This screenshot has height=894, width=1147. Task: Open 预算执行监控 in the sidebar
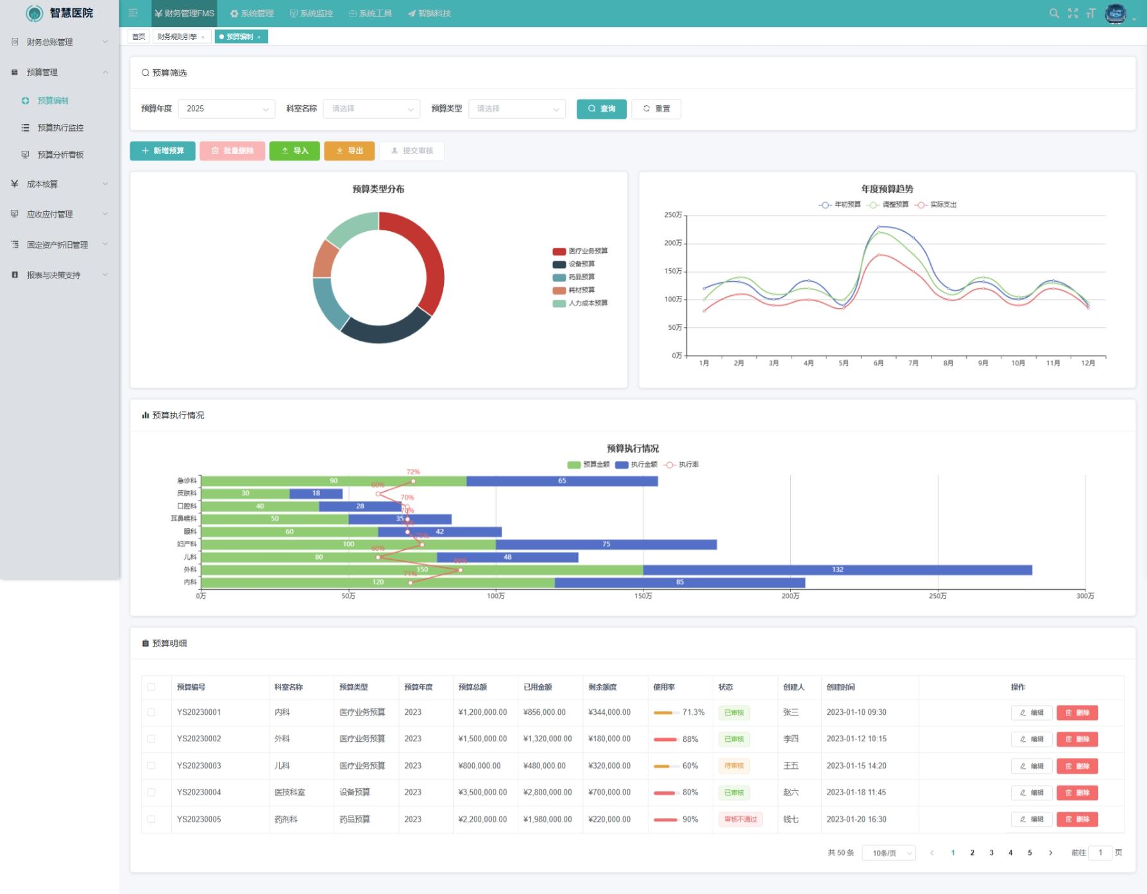click(x=60, y=128)
